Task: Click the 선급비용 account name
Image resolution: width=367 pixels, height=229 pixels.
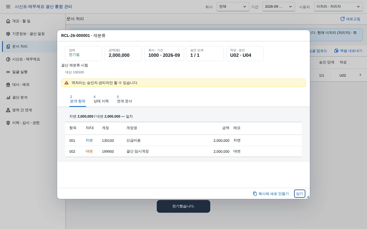Action: point(134,140)
